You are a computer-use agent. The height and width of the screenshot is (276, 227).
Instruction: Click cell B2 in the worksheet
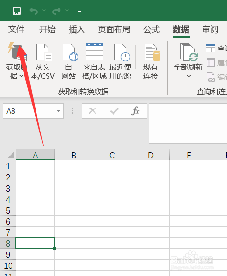74,177
